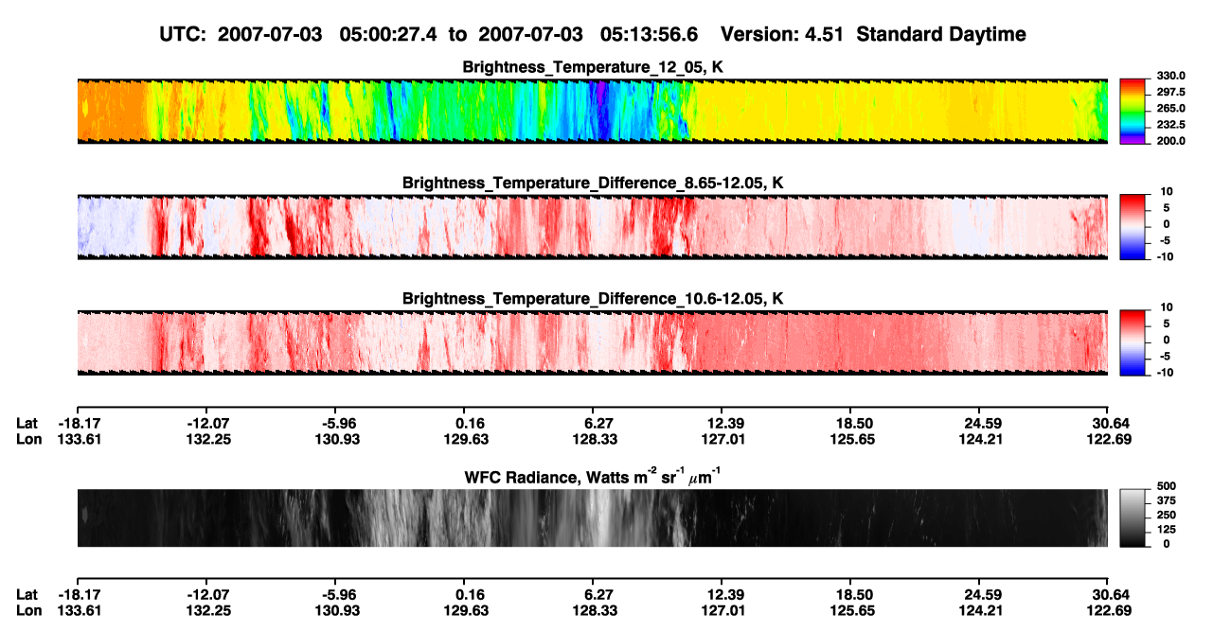Click the WFC Radiance panel title

[x=593, y=477]
